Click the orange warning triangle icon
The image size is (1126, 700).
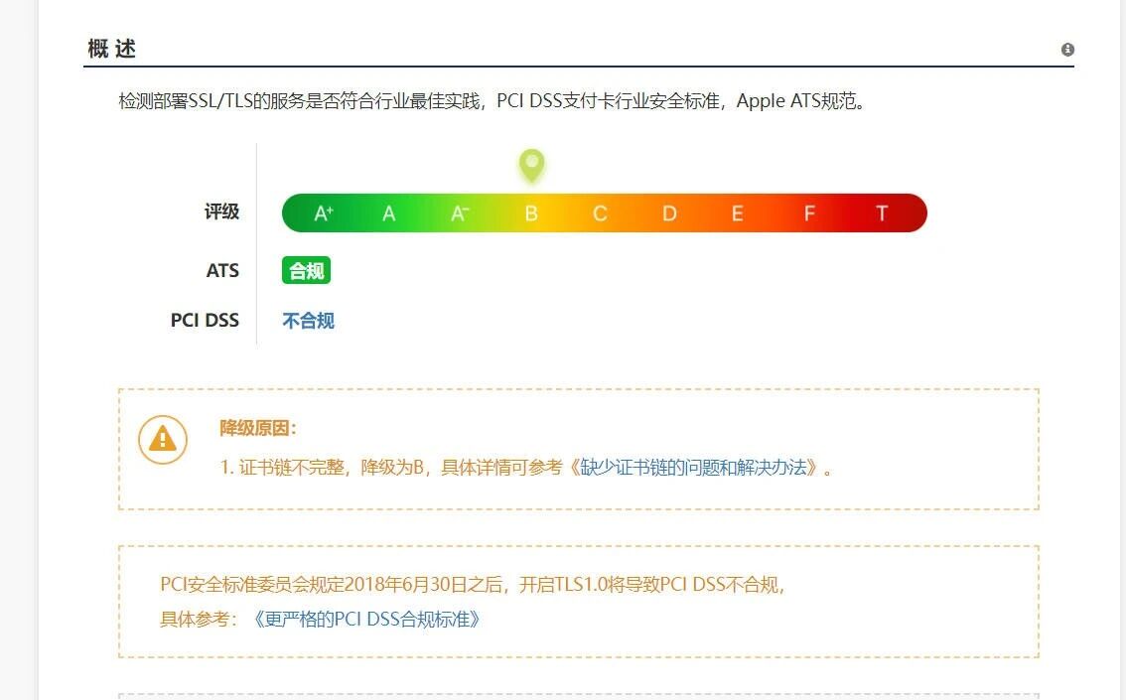[162, 440]
